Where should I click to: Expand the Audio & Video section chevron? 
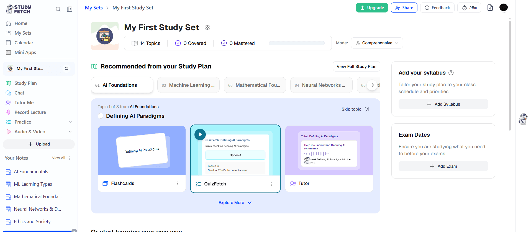click(70, 132)
